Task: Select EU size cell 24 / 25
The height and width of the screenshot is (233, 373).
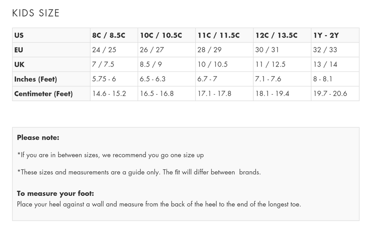Action: coord(104,50)
